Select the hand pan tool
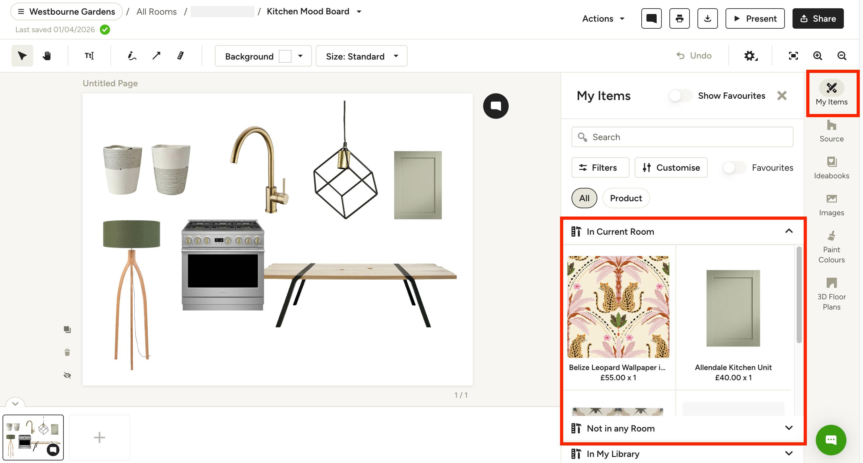863x463 pixels. [47, 56]
